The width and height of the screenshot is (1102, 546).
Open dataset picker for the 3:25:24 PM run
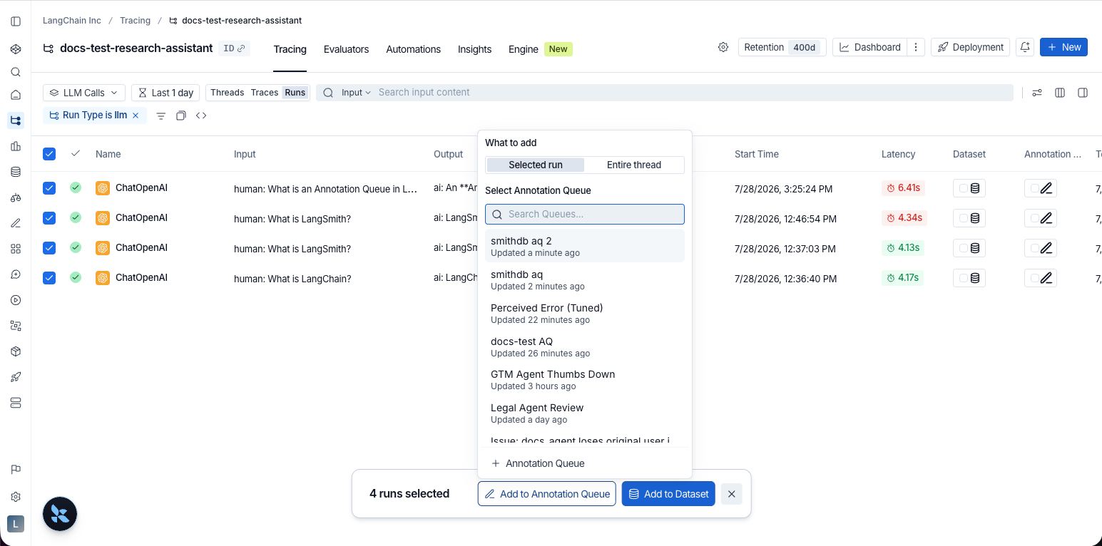(x=969, y=188)
